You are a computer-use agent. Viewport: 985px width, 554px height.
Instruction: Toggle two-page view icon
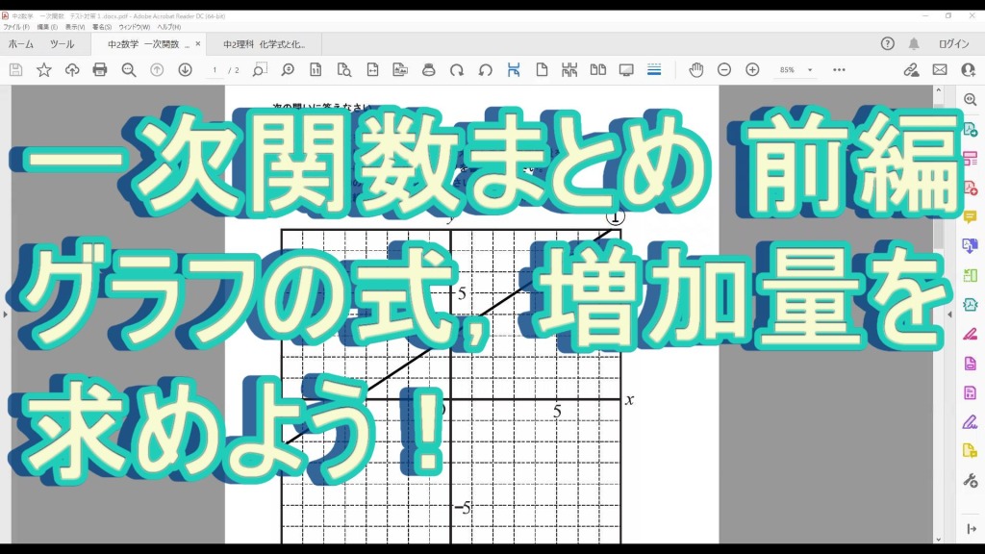pyautogui.click(x=597, y=70)
